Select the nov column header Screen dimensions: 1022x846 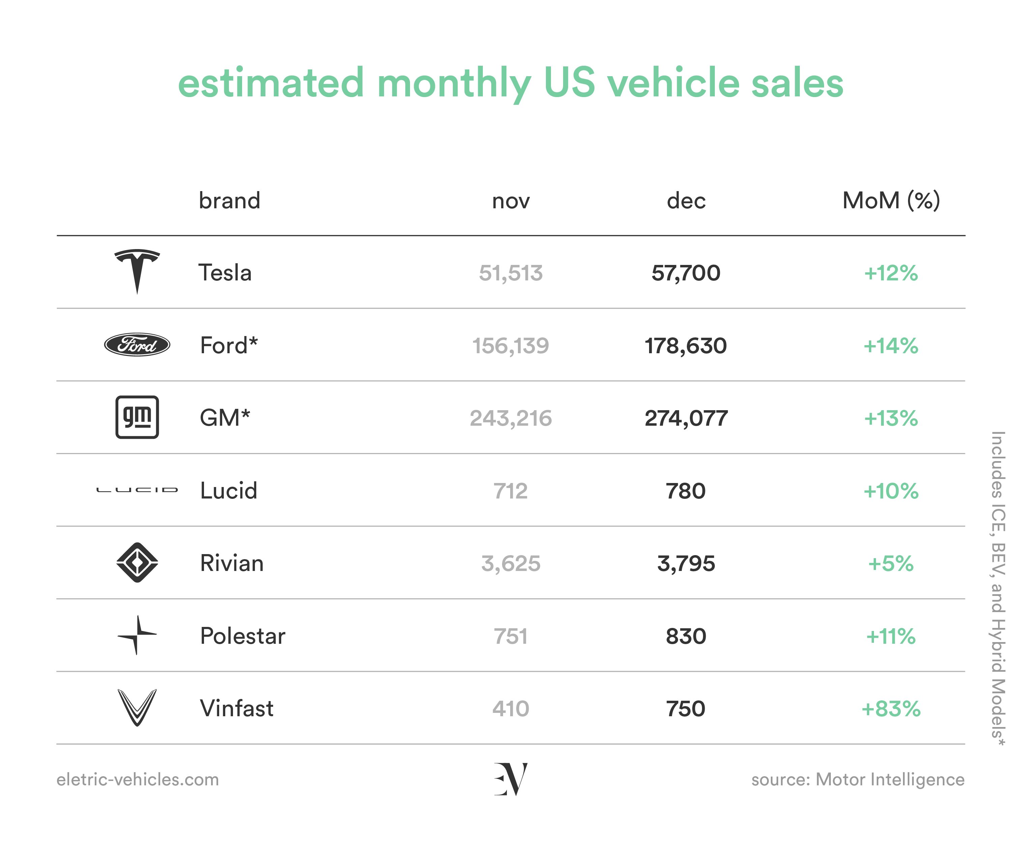tap(510, 202)
